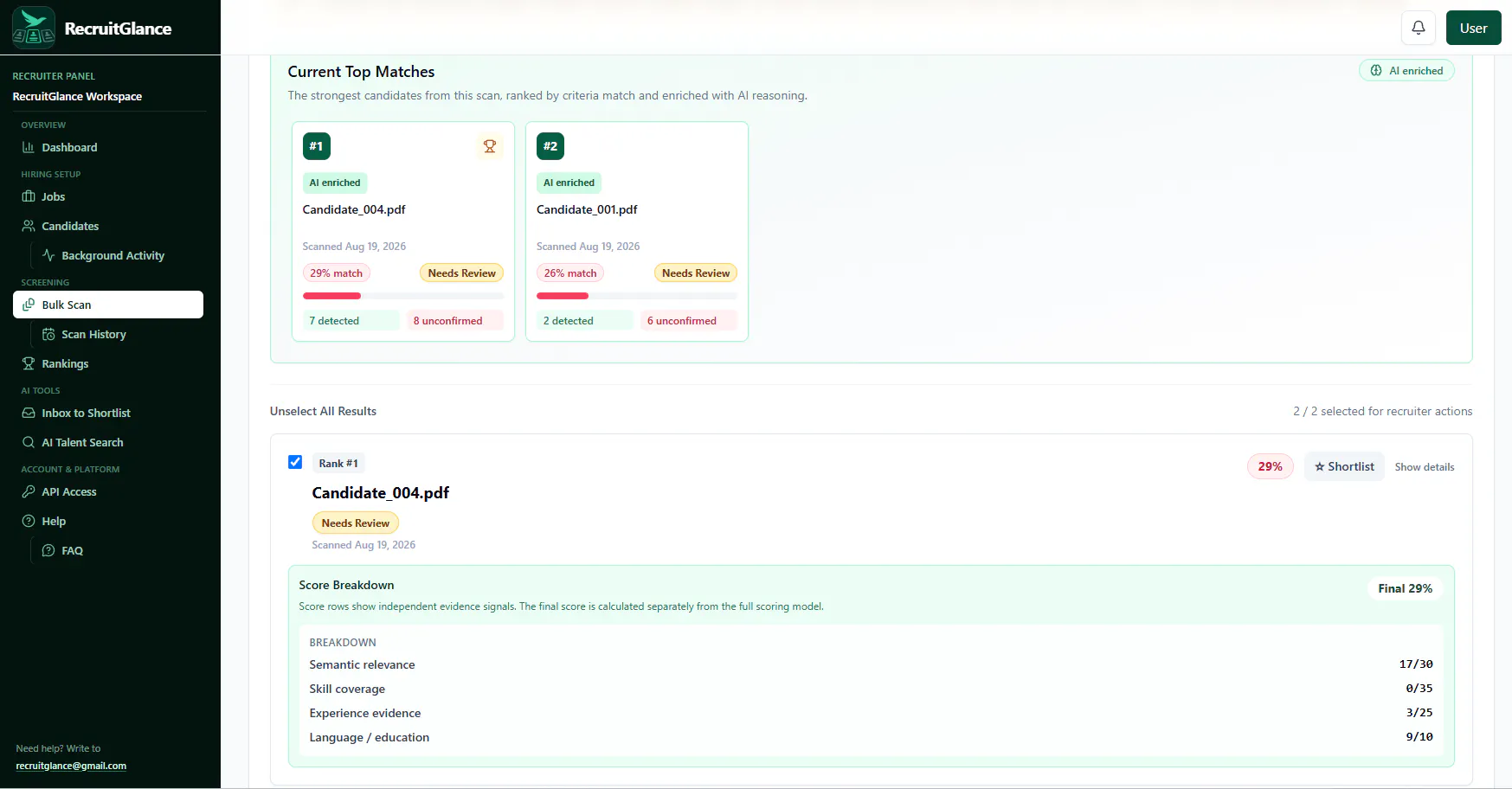1512x789 pixels.
Task: Click the Background Activity pulse icon
Action: click(x=48, y=255)
